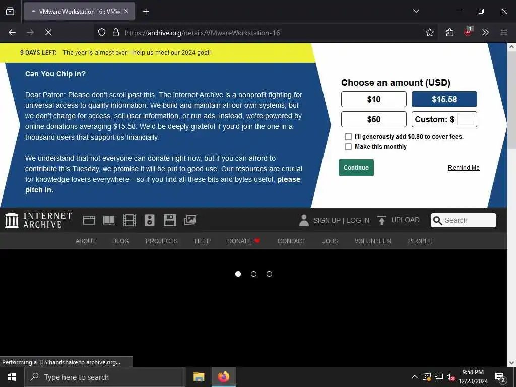The image size is (516, 387).
Task: Switch to VMware Workstation 16 tab
Action: (79, 12)
